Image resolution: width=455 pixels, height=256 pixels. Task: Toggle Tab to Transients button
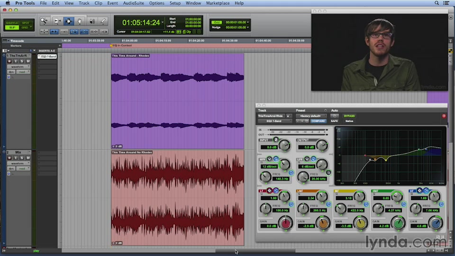pyautogui.click(x=54, y=31)
